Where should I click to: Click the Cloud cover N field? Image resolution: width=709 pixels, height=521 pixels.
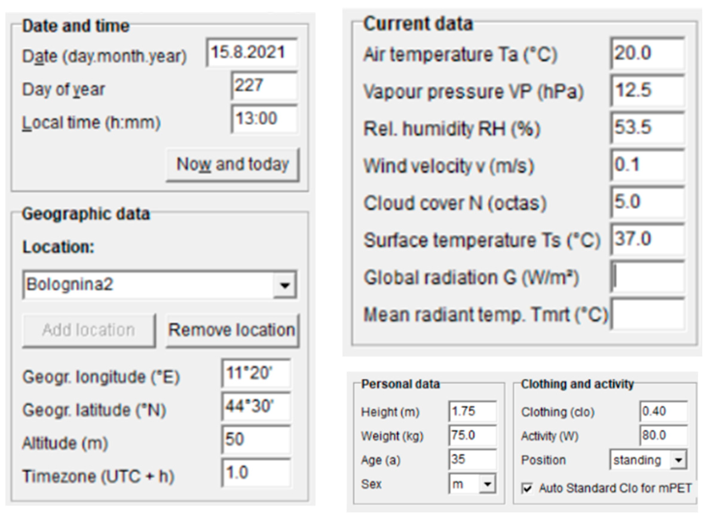(647, 202)
